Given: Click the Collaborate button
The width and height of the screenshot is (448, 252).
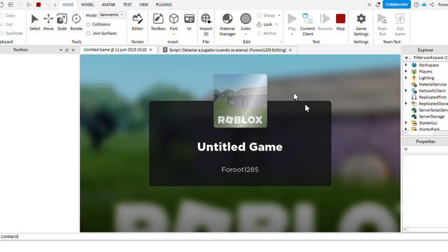Looking at the screenshot, I should [397, 4].
